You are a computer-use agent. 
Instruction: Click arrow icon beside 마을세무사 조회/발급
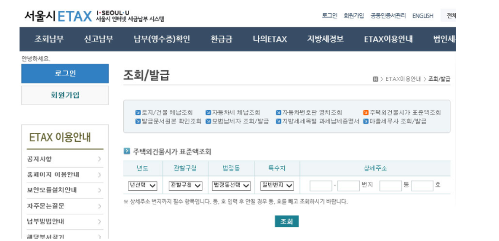[366, 121]
